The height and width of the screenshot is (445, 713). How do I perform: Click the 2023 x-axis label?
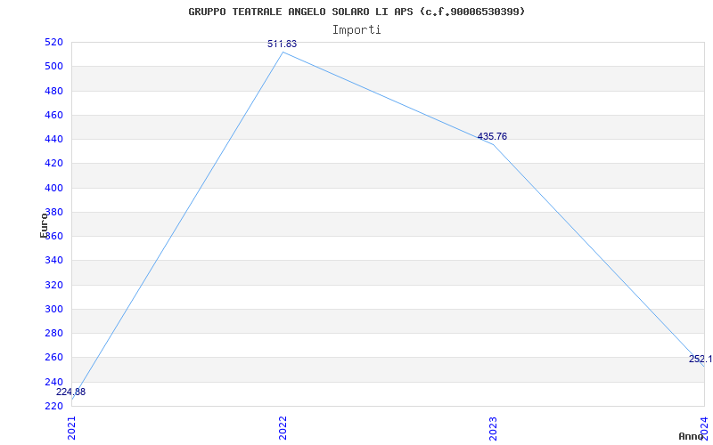click(494, 429)
